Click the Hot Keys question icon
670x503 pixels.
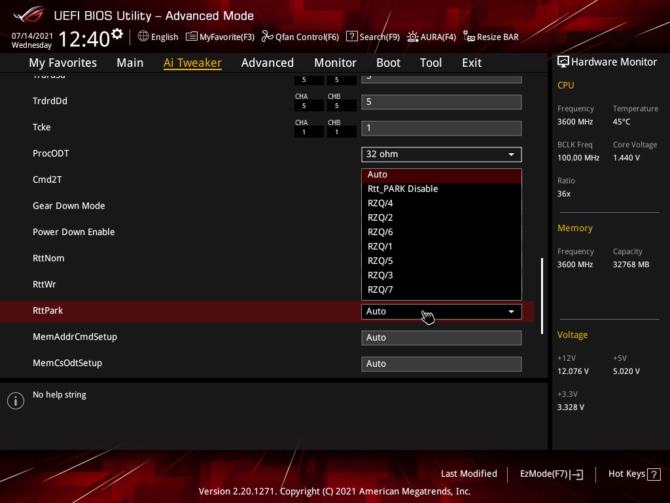[654, 474]
